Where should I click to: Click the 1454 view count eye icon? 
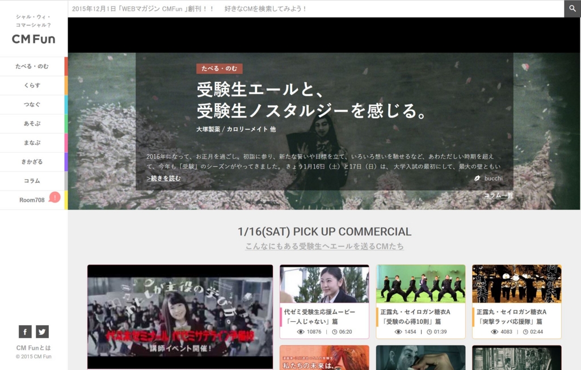coord(398,332)
